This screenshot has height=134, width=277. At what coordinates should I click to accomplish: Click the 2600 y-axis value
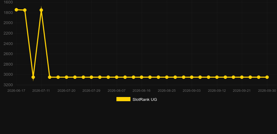8,54
